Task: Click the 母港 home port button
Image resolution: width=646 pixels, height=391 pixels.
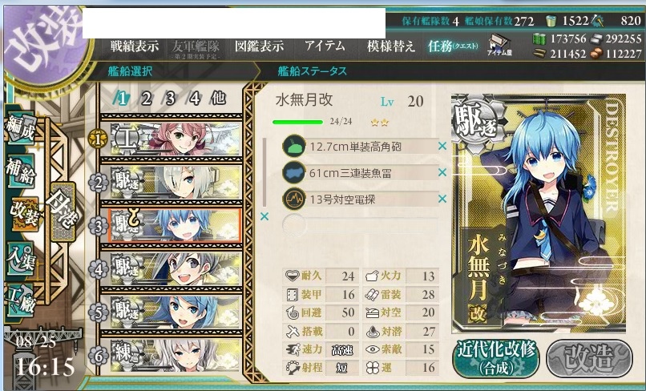Action: point(63,211)
